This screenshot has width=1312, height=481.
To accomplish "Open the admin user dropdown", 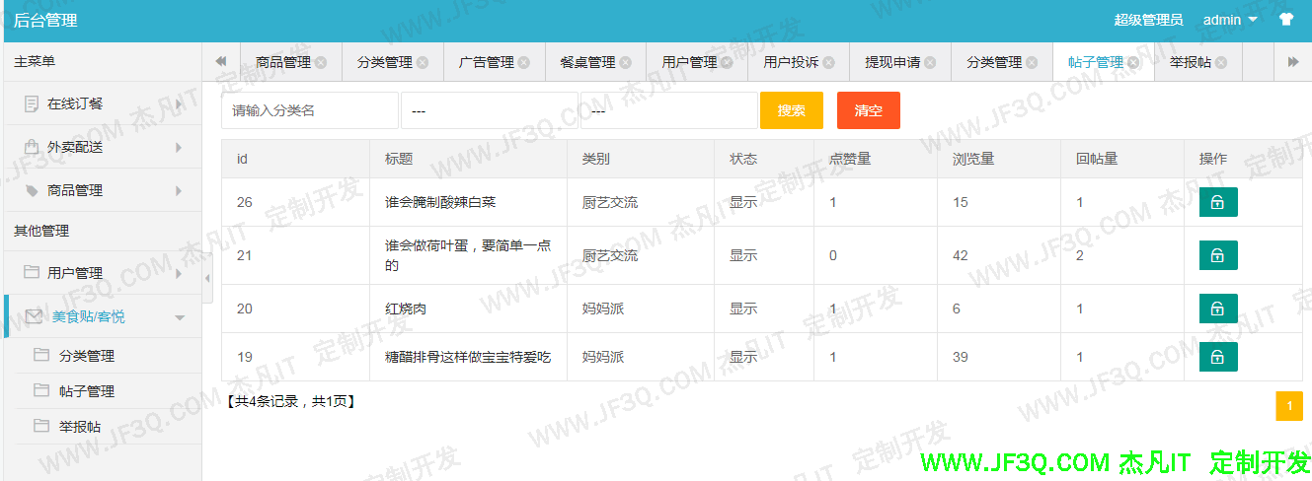I will [x=1230, y=20].
